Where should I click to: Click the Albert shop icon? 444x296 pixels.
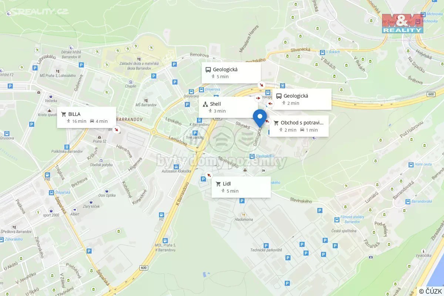coord(75,209)
